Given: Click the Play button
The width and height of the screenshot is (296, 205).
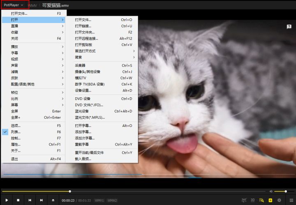Looking at the screenshot, I should pos(7,200).
